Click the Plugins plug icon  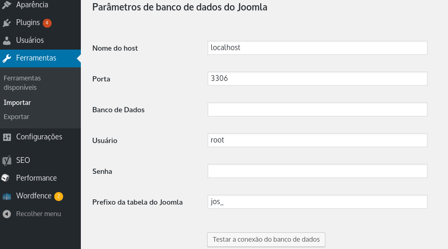pyautogui.click(x=7, y=23)
